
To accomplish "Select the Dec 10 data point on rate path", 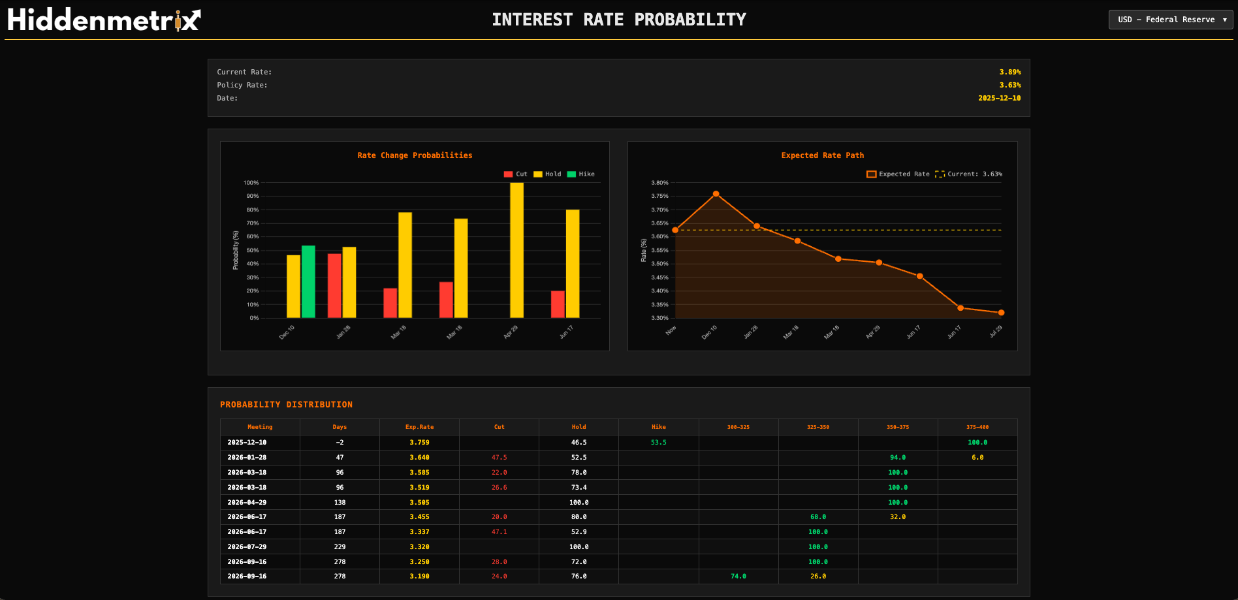I will [x=716, y=194].
